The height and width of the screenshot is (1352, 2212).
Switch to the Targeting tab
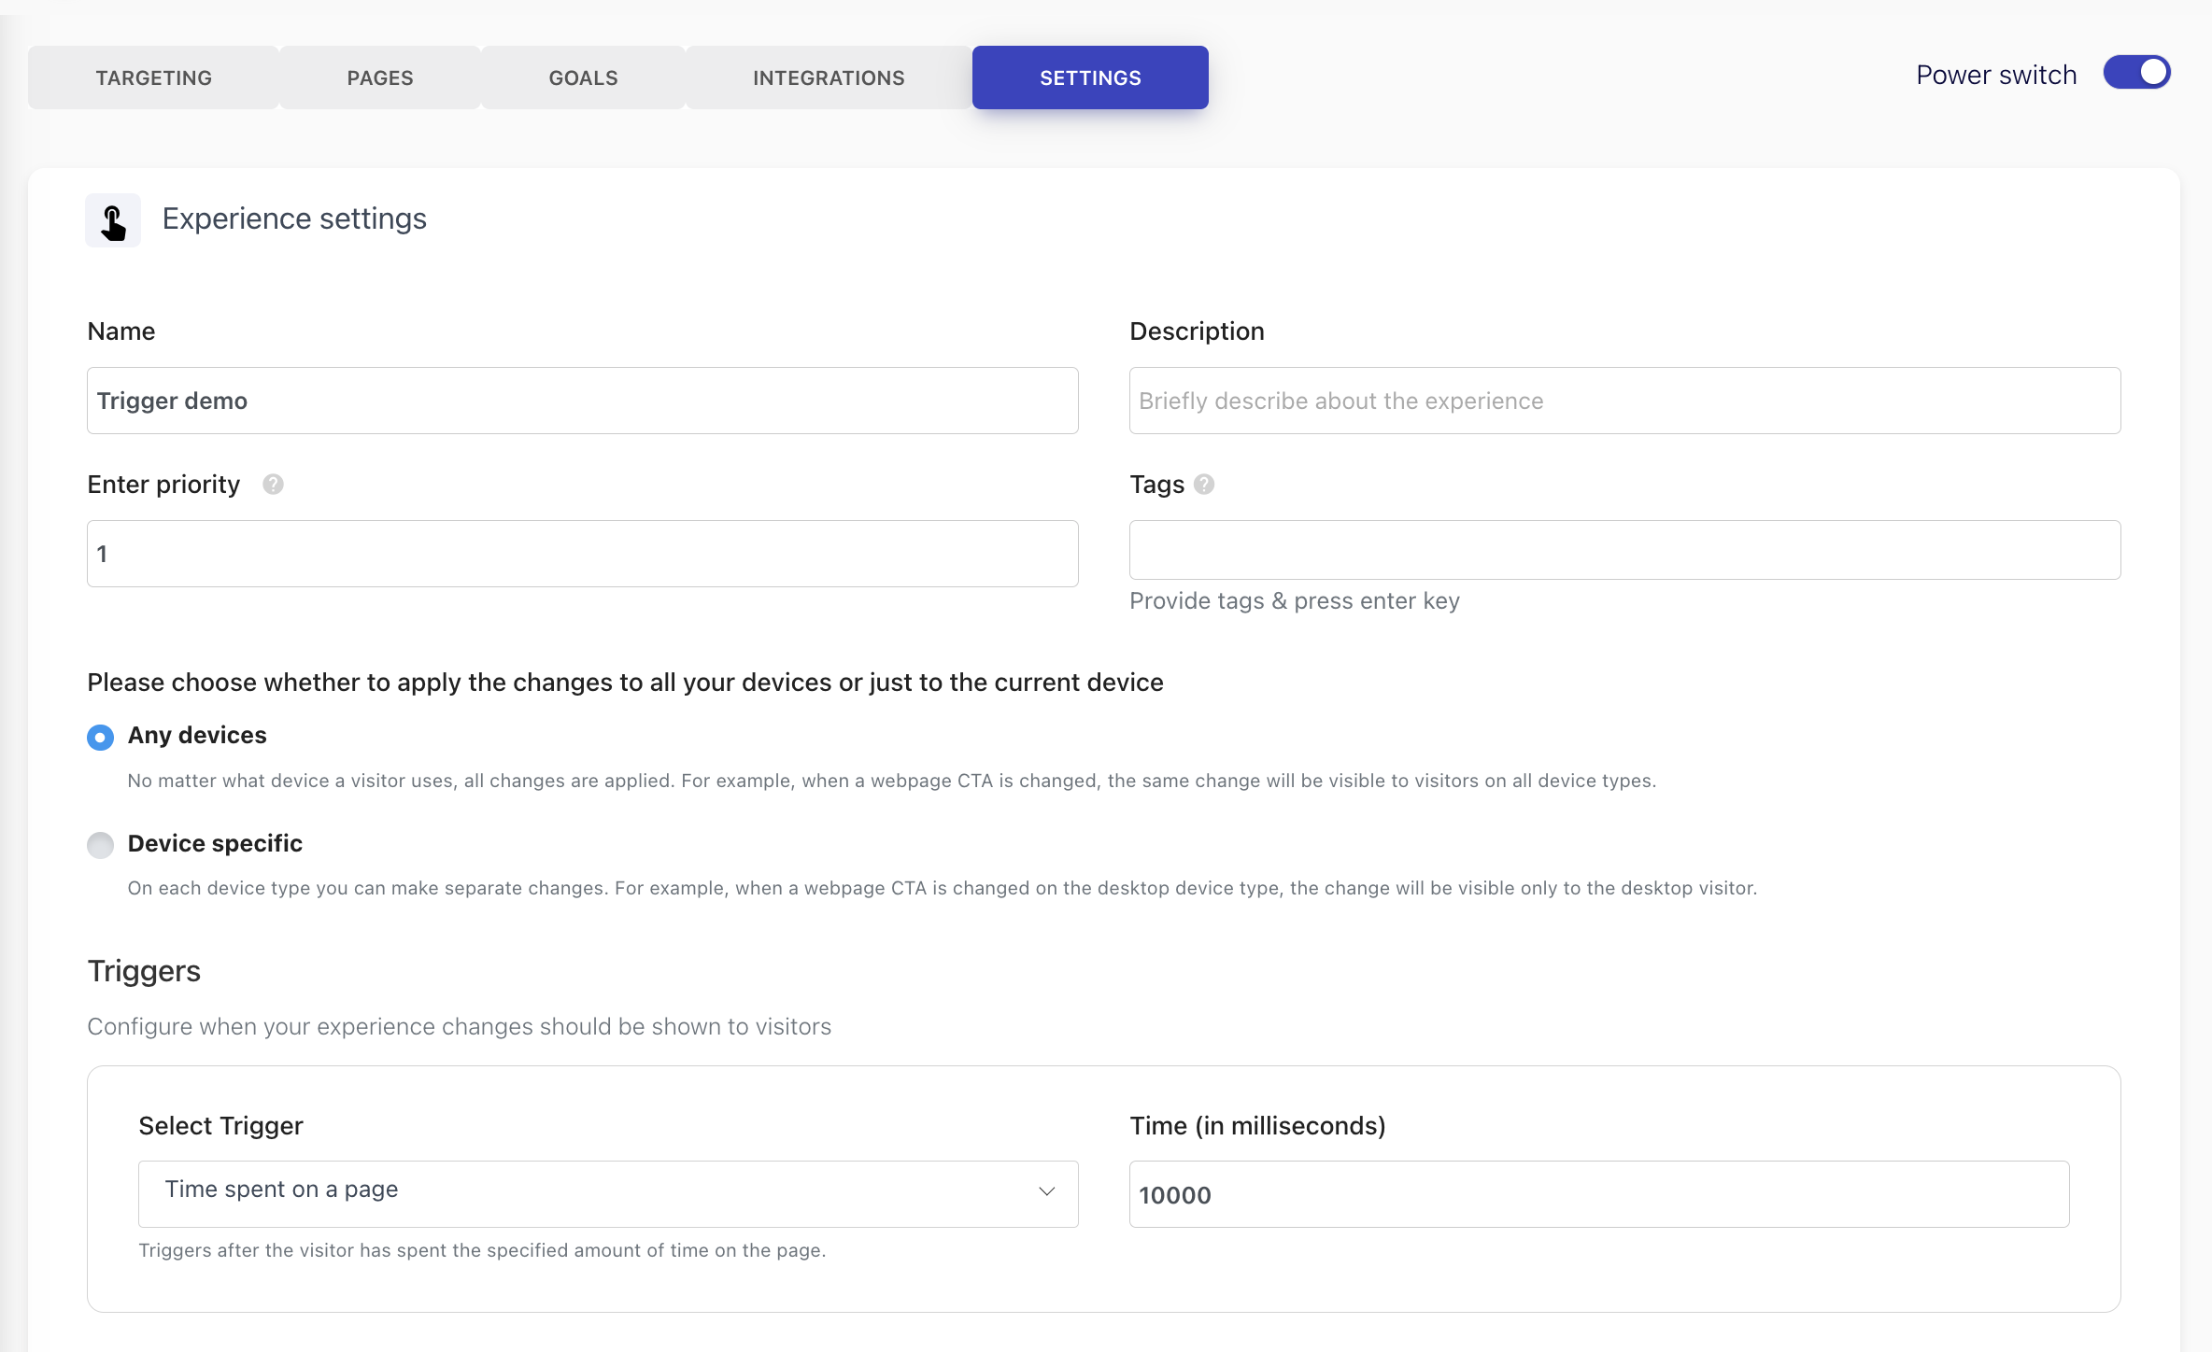click(x=153, y=77)
